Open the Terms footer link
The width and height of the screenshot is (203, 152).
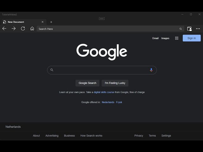click(x=152, y=136)
